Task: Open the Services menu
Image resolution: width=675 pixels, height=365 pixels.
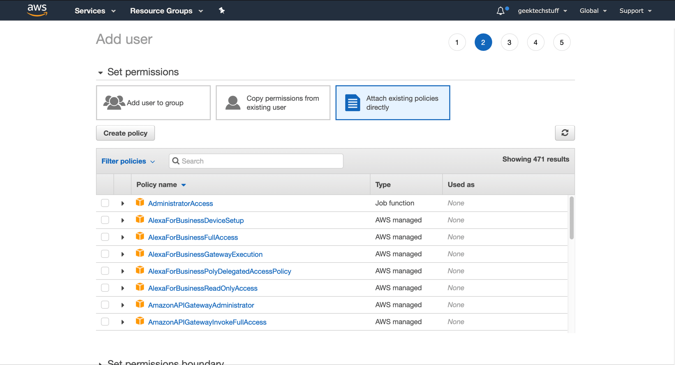Action: (x=95, y=11)
